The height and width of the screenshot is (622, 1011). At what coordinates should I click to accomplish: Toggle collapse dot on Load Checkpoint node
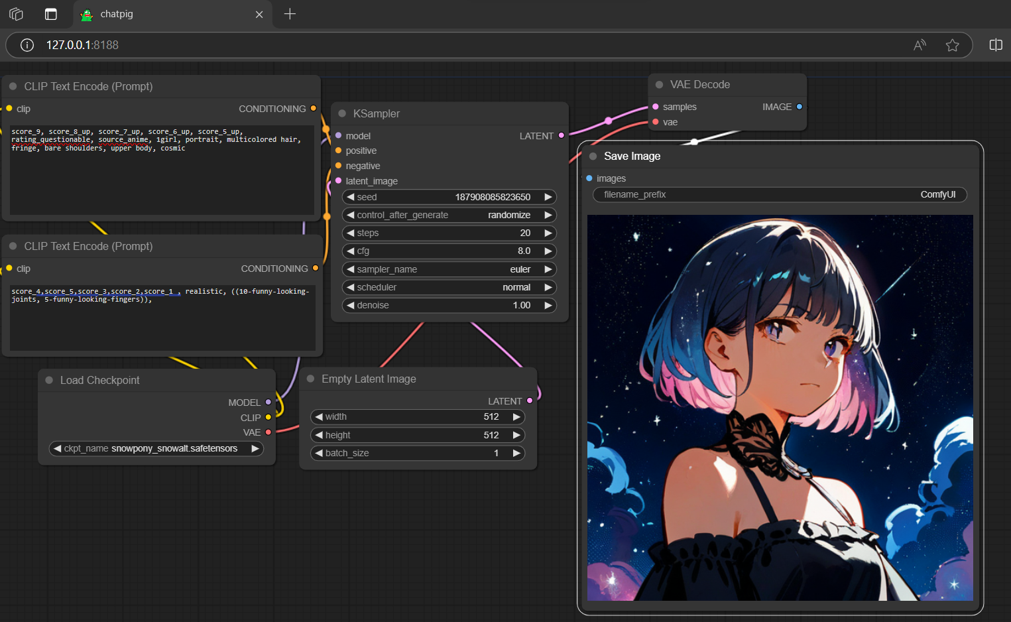point(49,380)
